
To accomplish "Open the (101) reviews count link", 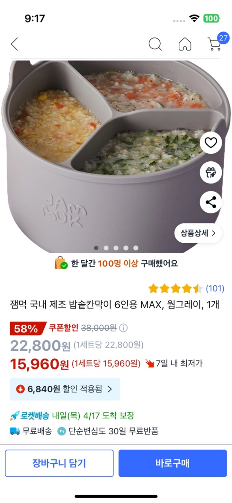I will (x=215, y=289).
